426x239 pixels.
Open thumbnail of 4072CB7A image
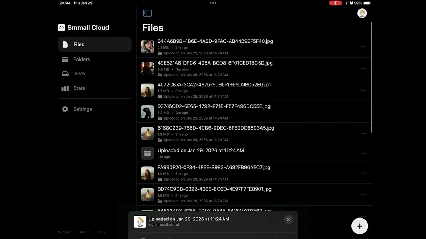(148, 90)
